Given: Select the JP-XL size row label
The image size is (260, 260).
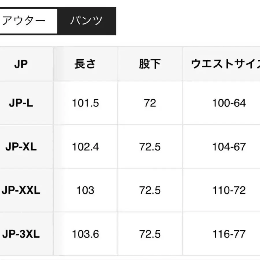Looking at the screenshot, I should pos(21,147).
